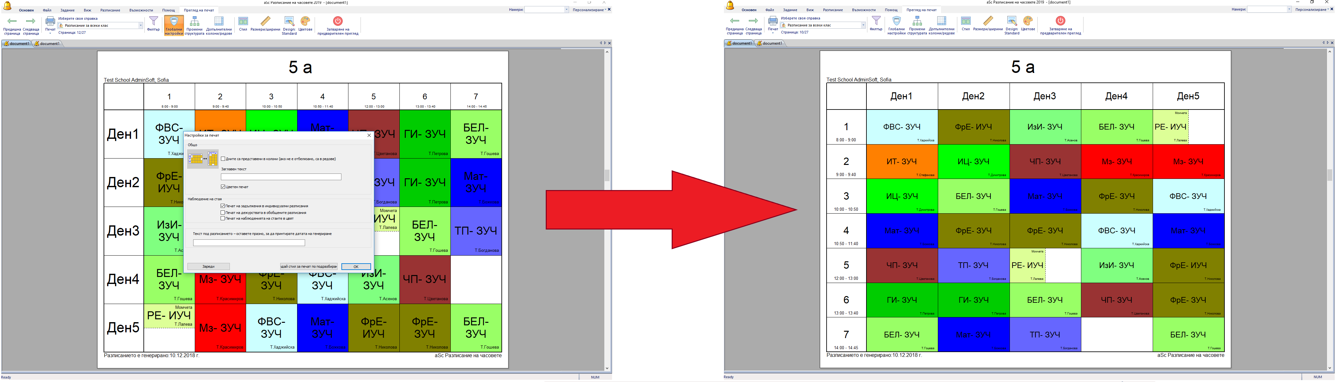
Task: Check 'Печат на дежурствата в обобщените разписания'
Action: click(223, 212)
